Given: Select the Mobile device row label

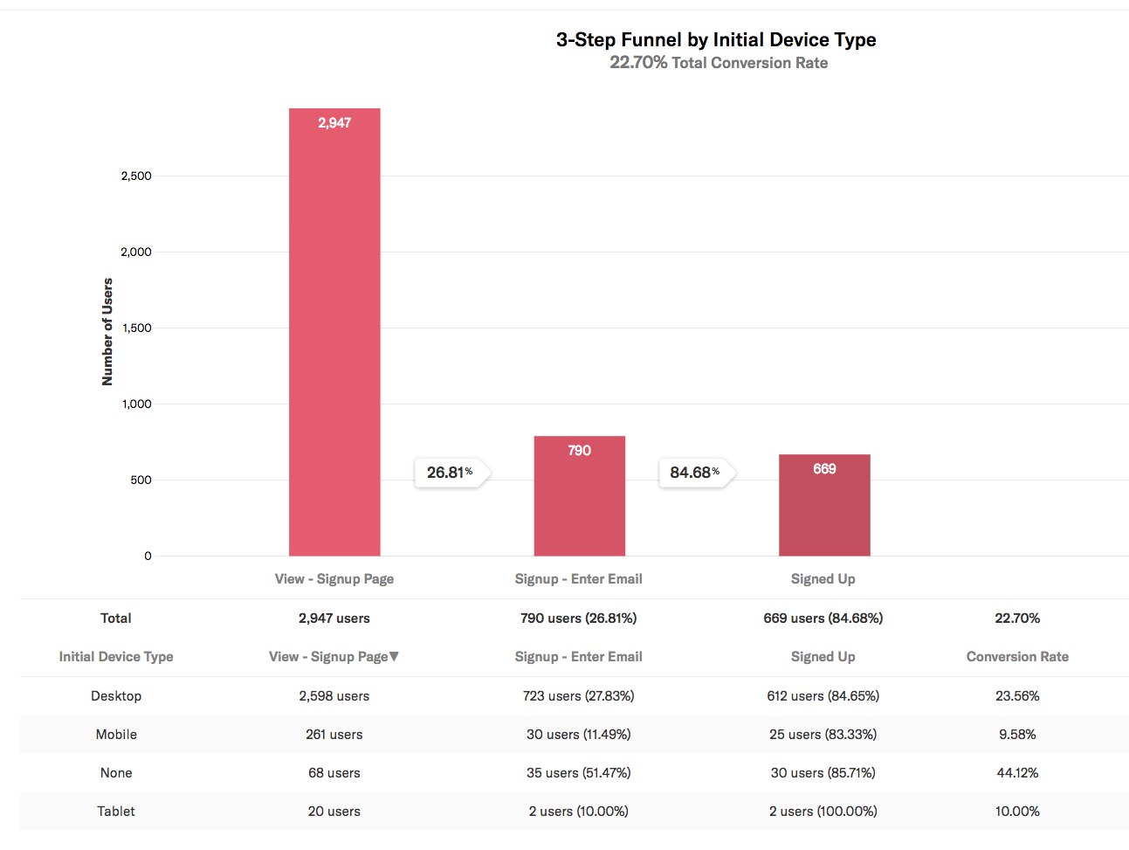Looking at the screenshot, I should (x=116, y=735).
